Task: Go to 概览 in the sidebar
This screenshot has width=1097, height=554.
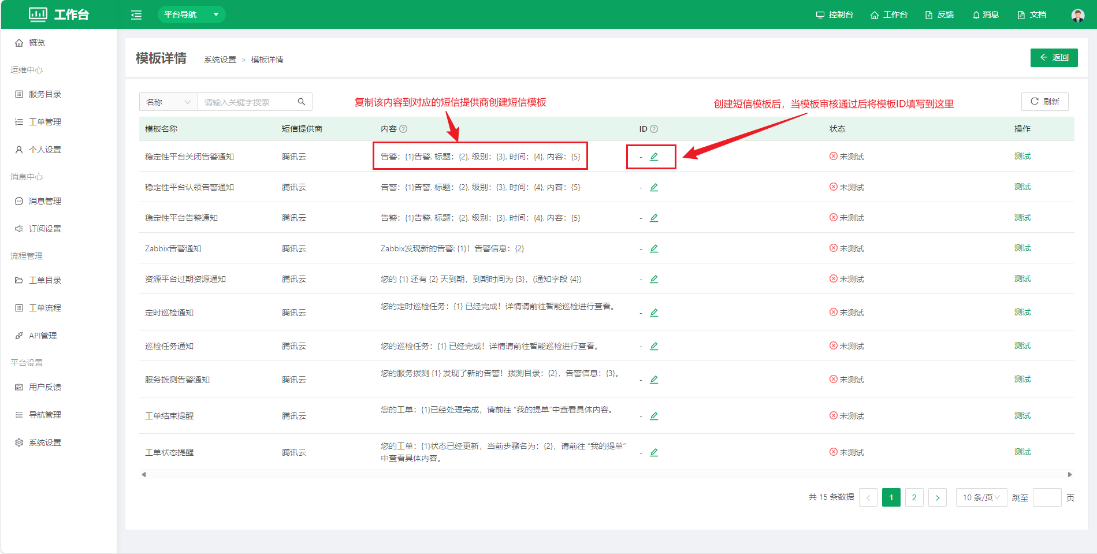Action: coord(30,43)
